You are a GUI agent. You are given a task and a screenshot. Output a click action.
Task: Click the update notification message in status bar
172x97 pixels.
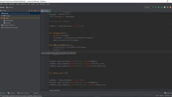tap(21, 96)
